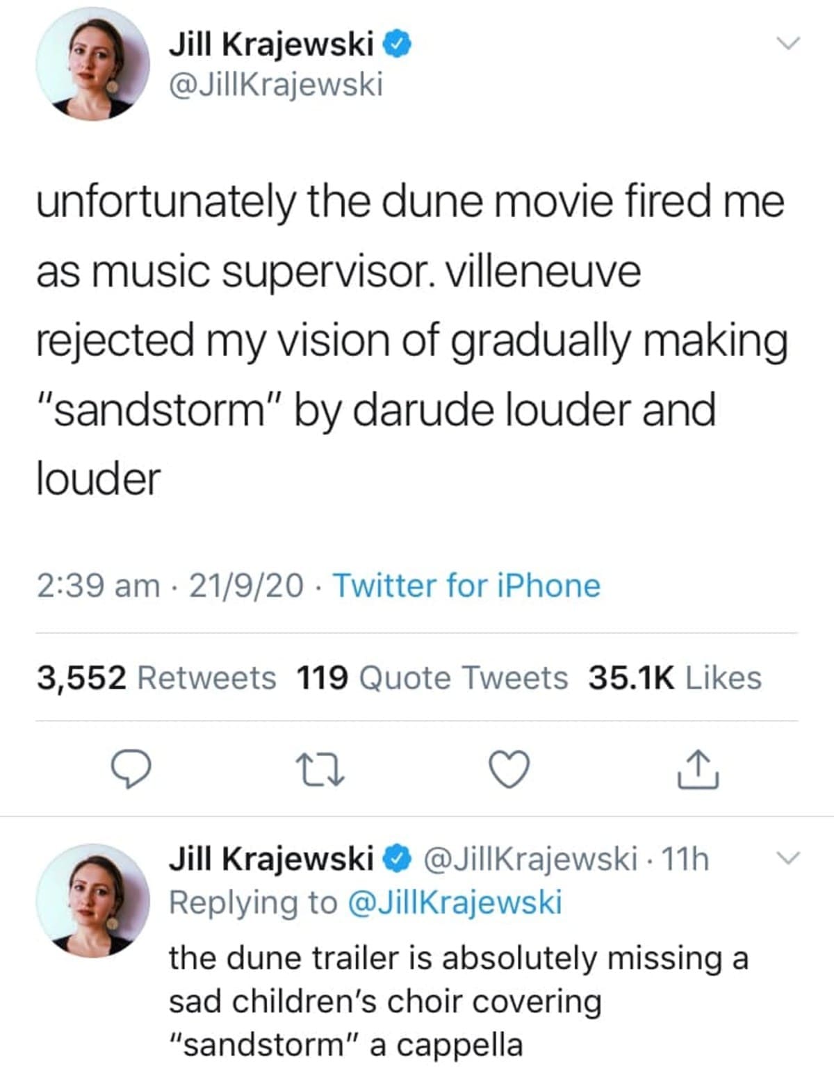The image size is (834, 1077).
Task: Open the main tweet's chevron dropdown menu
Action: 788,43
